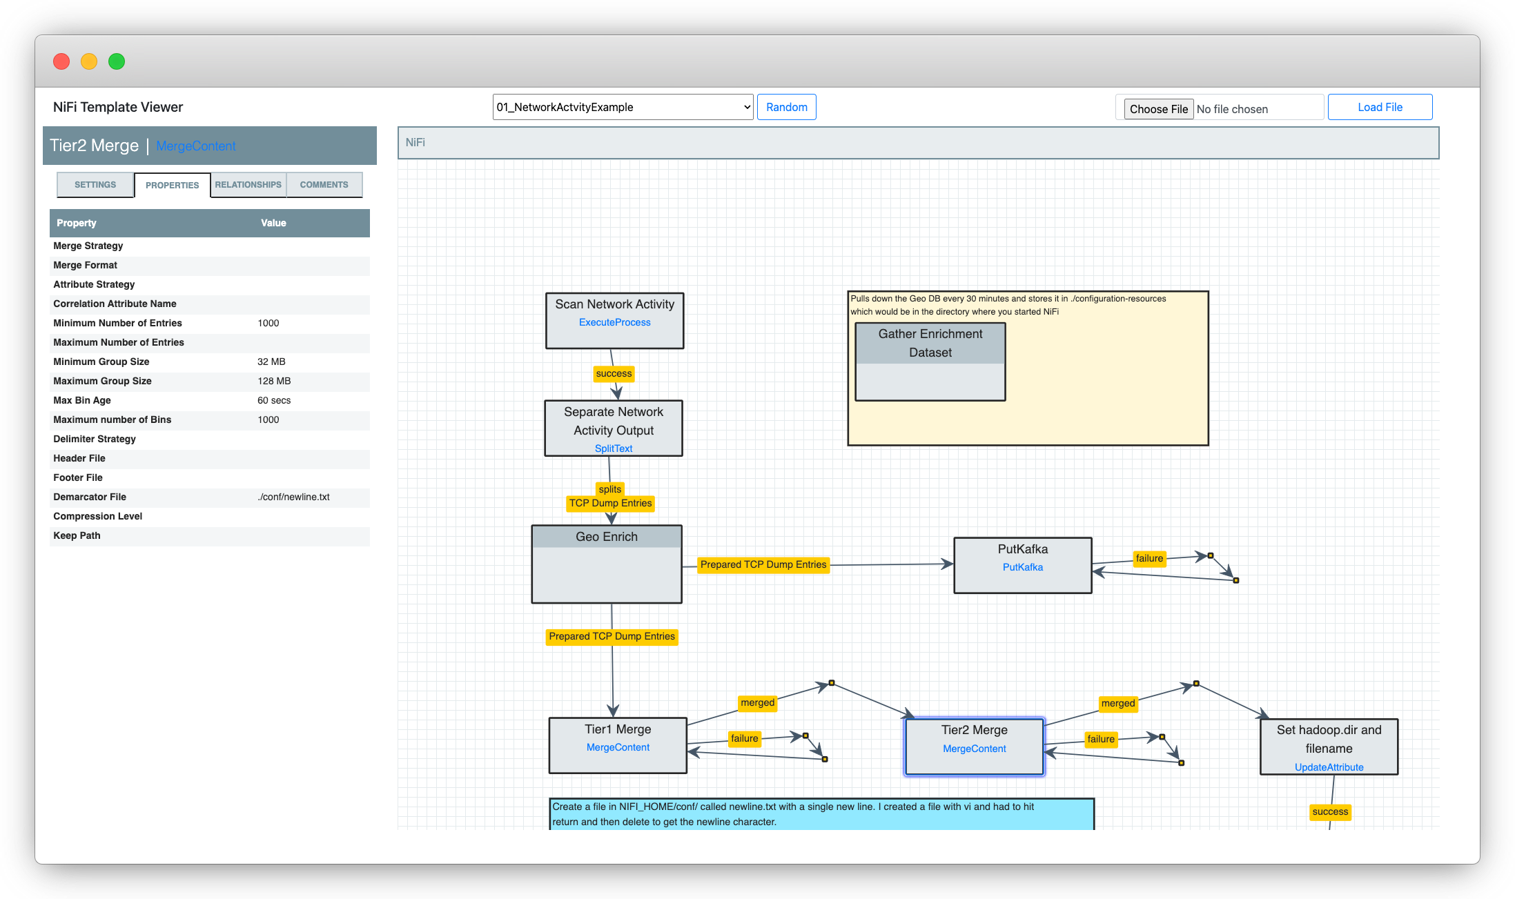Open the Relationships tab
The image size is (1515, 899).
coord(248,185)
